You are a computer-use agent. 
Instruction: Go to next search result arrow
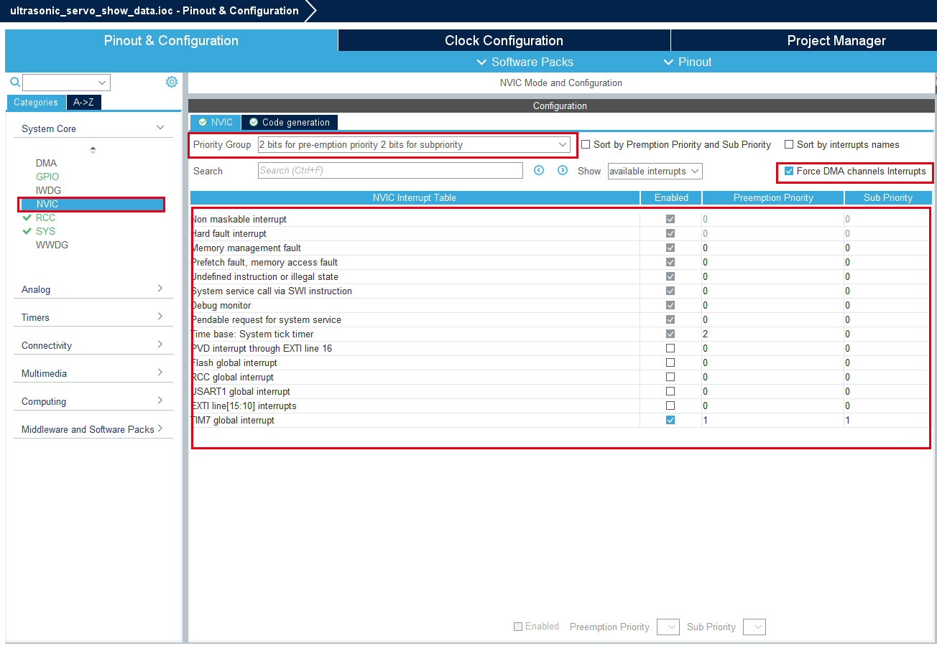(x=563, y=170)
